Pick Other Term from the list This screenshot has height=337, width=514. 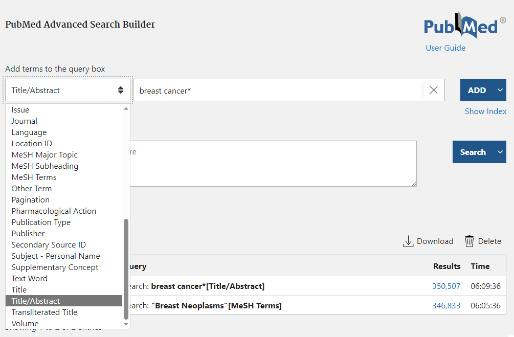pyautogui.click(x=64, y=189)
